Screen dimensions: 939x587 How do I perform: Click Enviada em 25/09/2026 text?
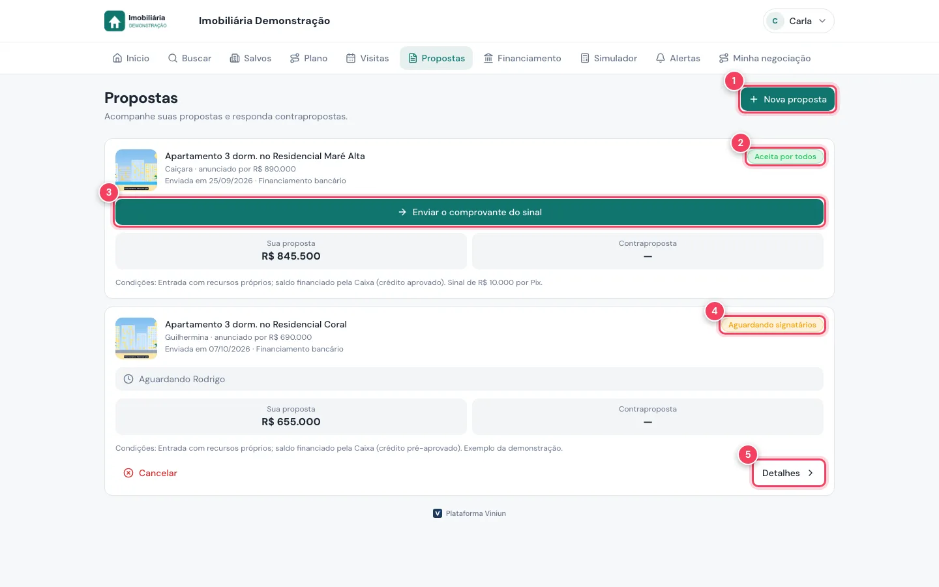coord(209,181)
